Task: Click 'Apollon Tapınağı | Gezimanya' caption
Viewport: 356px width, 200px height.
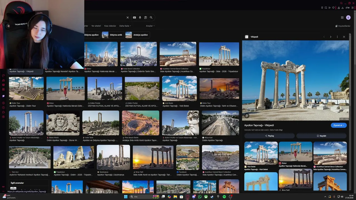Action: pyautogui.click(x=111, y=175)
